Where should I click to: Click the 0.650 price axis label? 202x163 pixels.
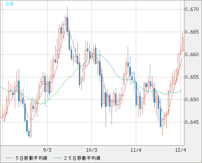pyautogui.click(x=192, y=99)
